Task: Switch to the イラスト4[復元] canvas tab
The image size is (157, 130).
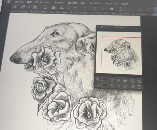Action: click(x=19, y=11)
